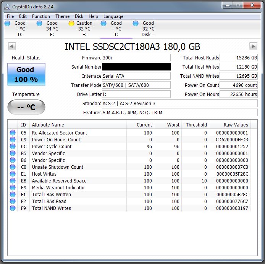Screen dimensions: 265x264
Task: Open the Language menu
Action: tap(113, 16)
